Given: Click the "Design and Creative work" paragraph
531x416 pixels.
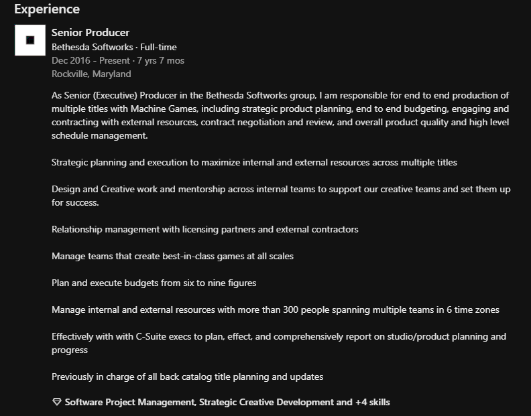Looking at the screenshot, I should click(x=280, y=196).
